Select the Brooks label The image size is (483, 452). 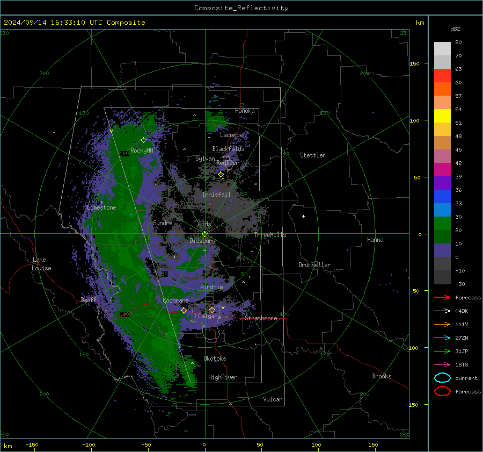[382, 376]
